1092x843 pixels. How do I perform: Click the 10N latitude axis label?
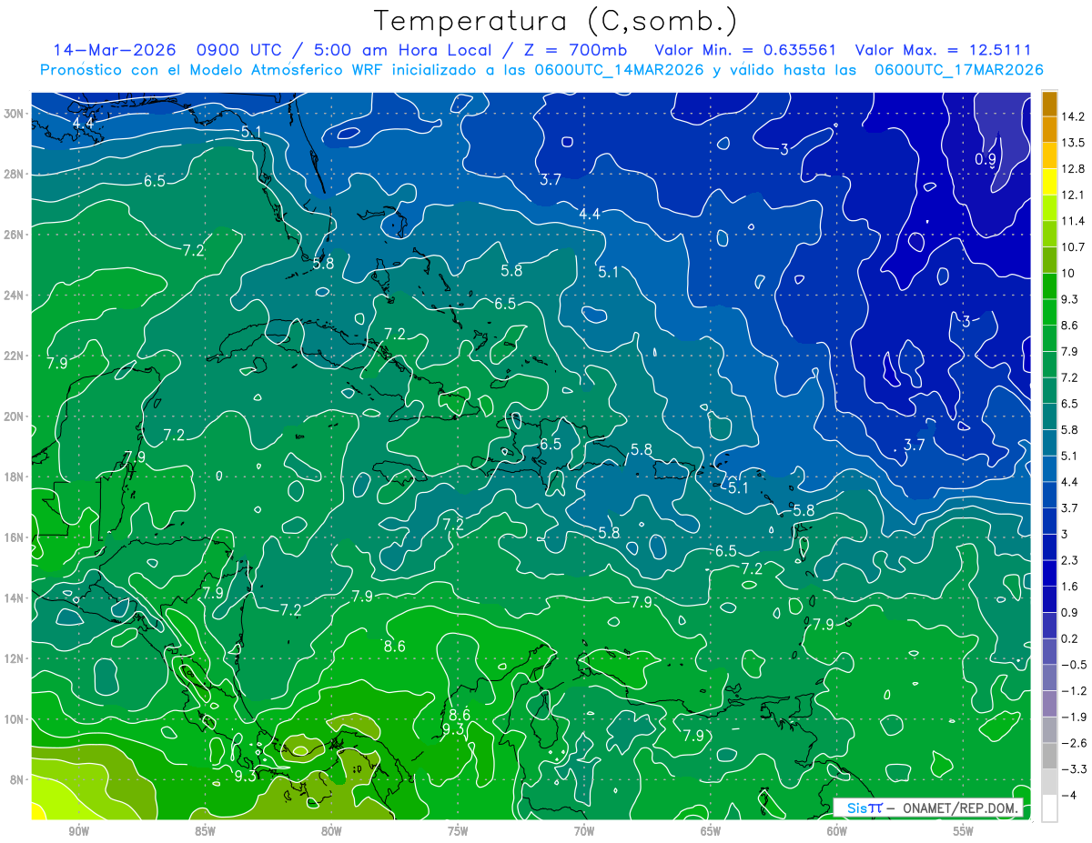tap(15, 719)
